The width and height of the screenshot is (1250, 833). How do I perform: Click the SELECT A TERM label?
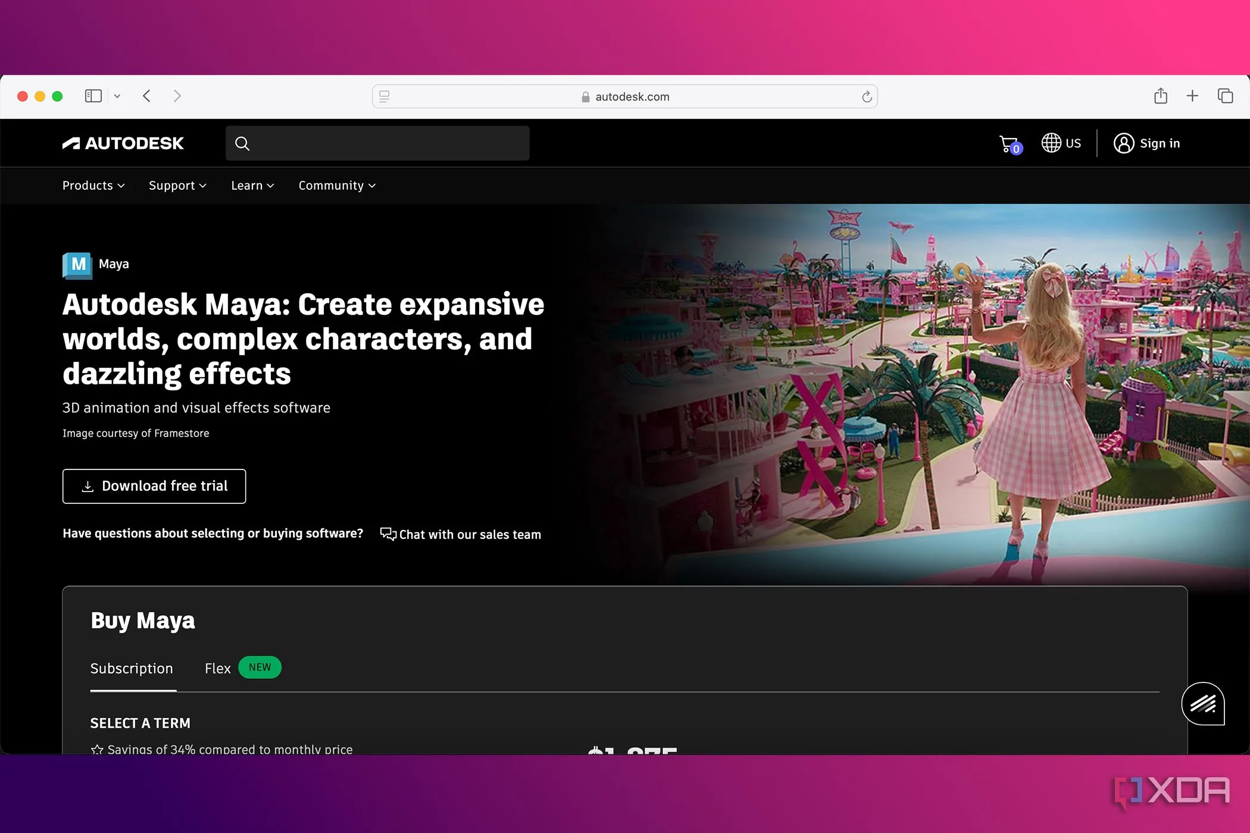[140, 724]
